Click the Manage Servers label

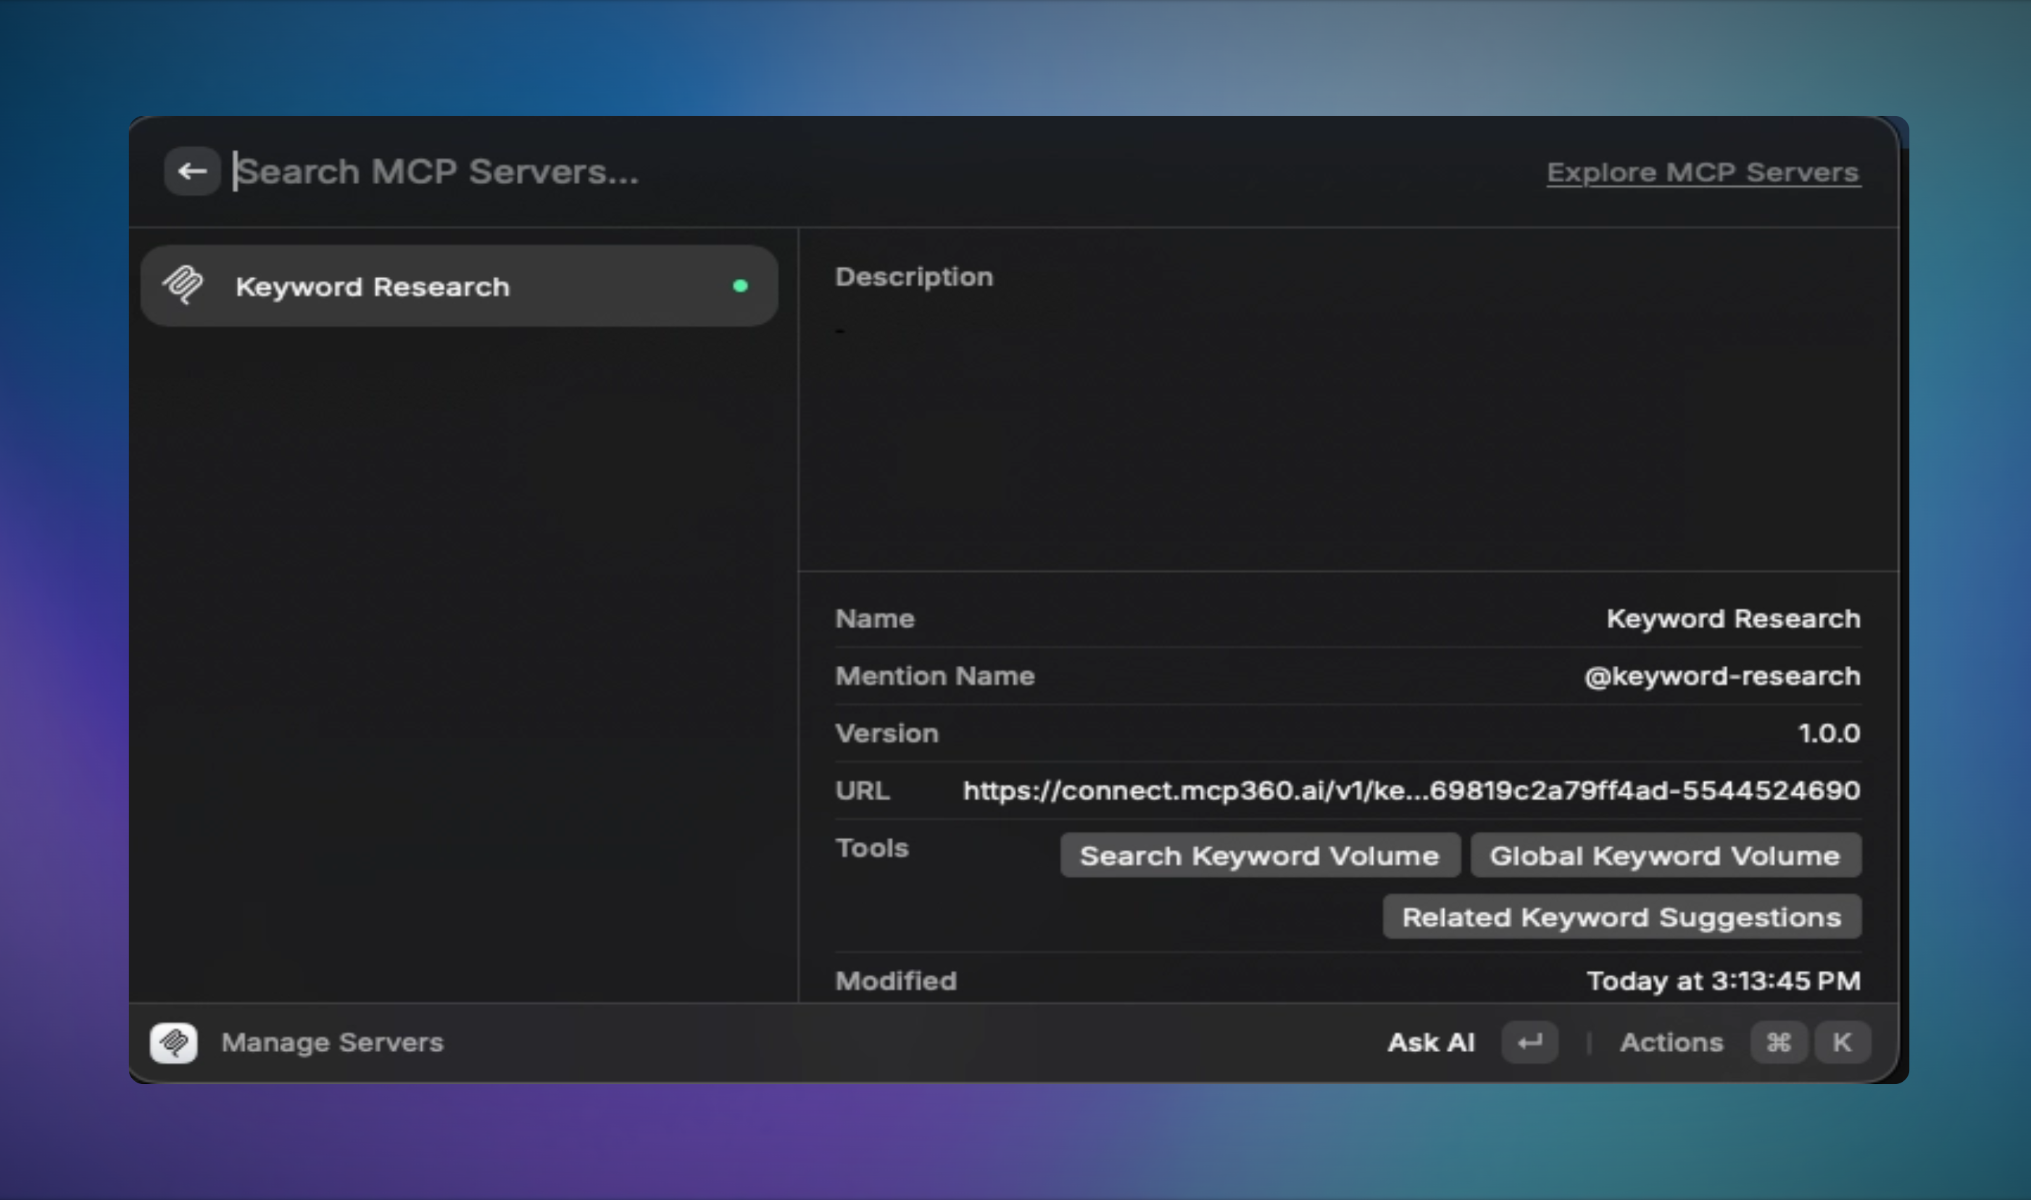[x=333, y=1042]
